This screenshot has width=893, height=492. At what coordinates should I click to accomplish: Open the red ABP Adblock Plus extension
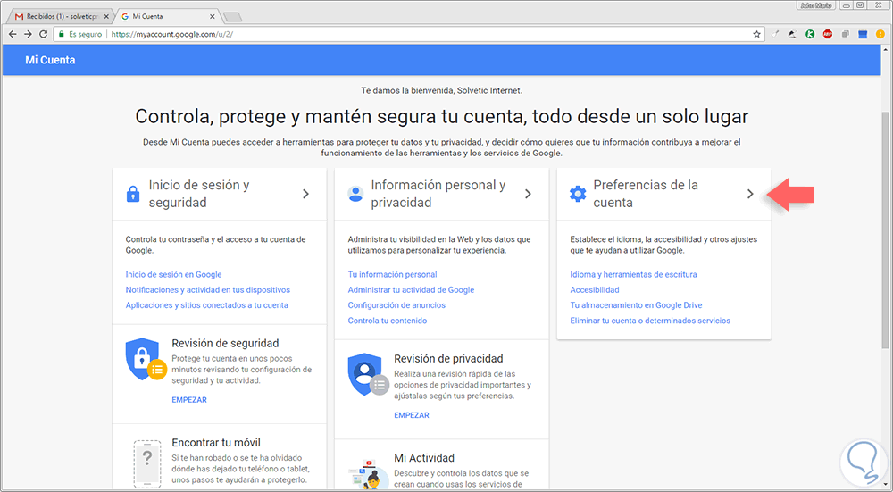coord(828,34)
